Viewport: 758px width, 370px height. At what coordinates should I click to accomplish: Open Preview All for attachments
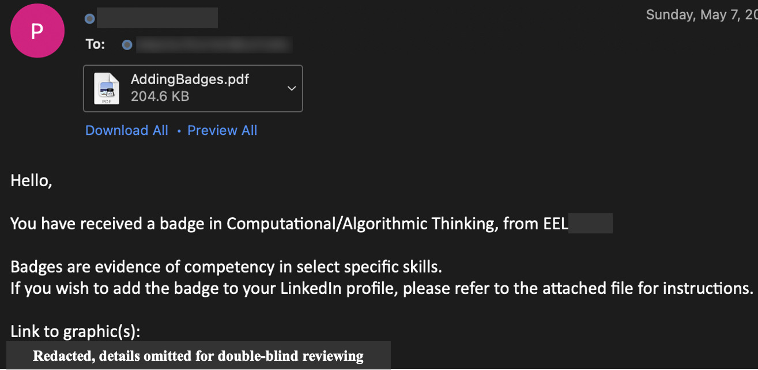pos(222,130)
